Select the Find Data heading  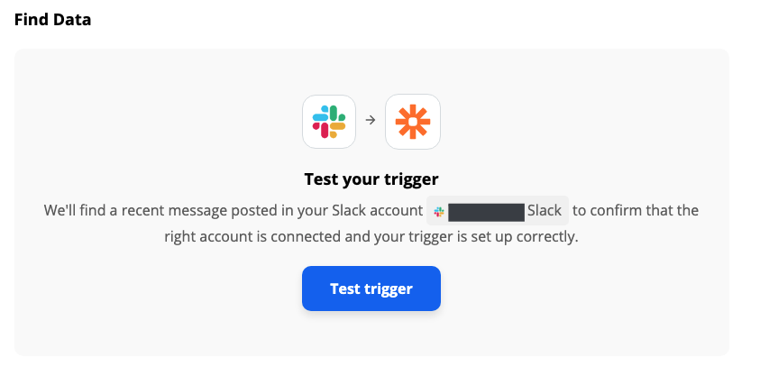click(52, 20)
